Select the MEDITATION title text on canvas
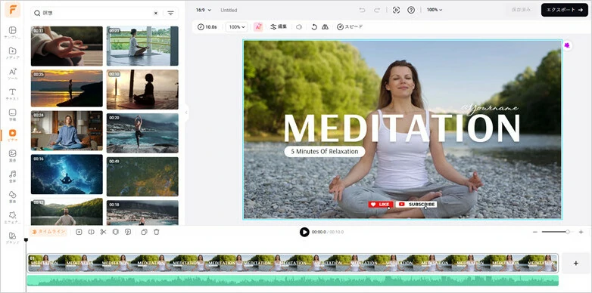Screen dimensions: 592x293 pyautogui.click(x=402, y=128)
